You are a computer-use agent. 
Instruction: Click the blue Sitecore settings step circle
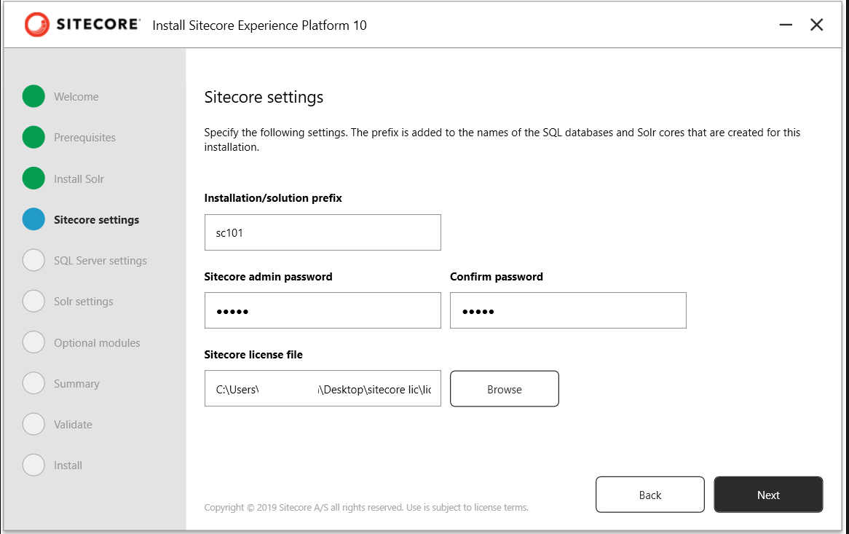click(x=33, y=219)
